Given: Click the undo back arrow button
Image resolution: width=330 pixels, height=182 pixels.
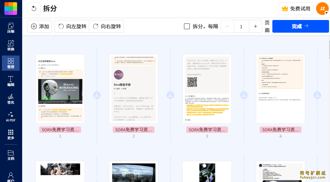Looking at the screenshot, I should point(34,9).
